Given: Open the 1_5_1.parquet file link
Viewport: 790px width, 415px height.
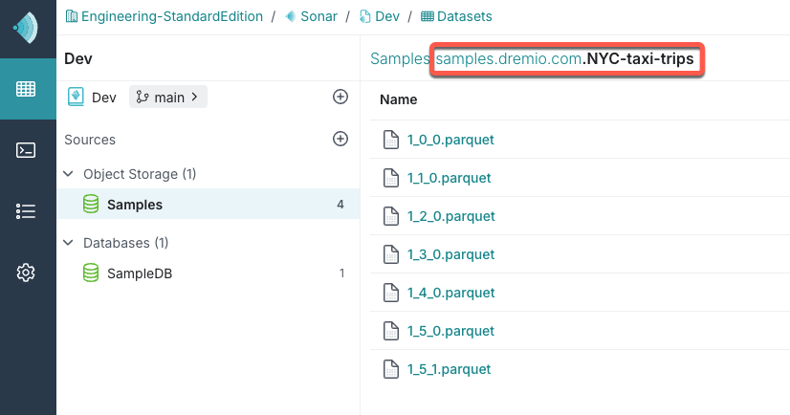Looking at the screenshot, I should (x=450, y=369).
